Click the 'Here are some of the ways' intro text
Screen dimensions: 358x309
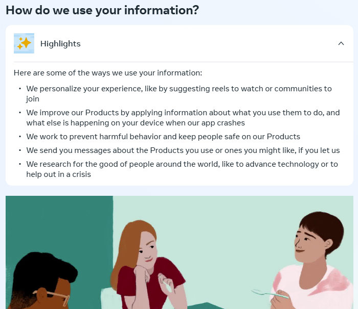[x=108, y=73]
